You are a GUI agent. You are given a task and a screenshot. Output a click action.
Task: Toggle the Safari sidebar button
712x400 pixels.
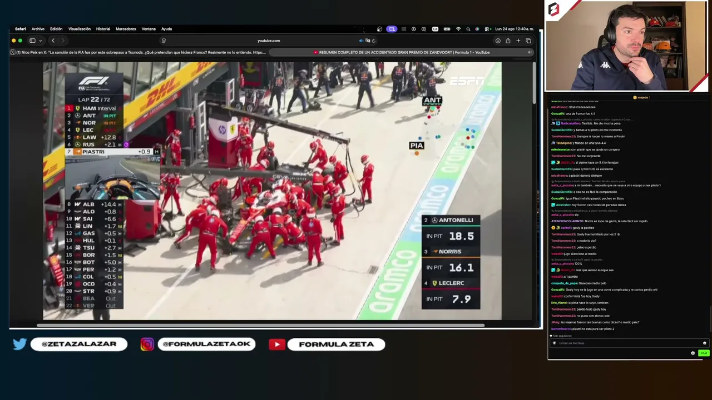(32, 41)
